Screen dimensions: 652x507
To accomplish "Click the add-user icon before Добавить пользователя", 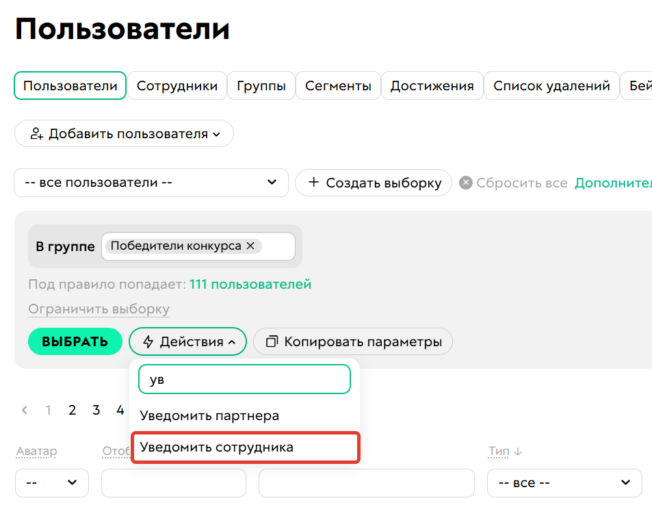I will [x=36, y=133].
